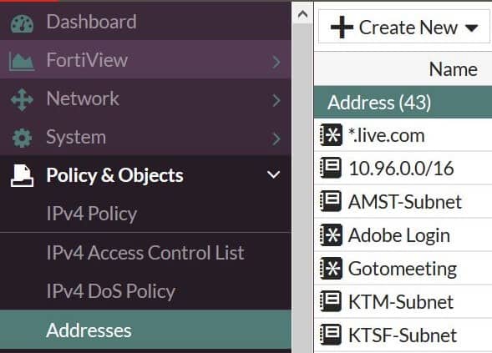Click the icon next to Adobe Login
Image resolution: width=492 pixels, height=353 pixels.
coord(331,234)
